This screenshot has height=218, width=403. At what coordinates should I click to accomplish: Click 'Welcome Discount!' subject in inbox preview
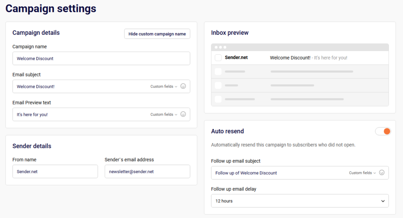[290, 58]
